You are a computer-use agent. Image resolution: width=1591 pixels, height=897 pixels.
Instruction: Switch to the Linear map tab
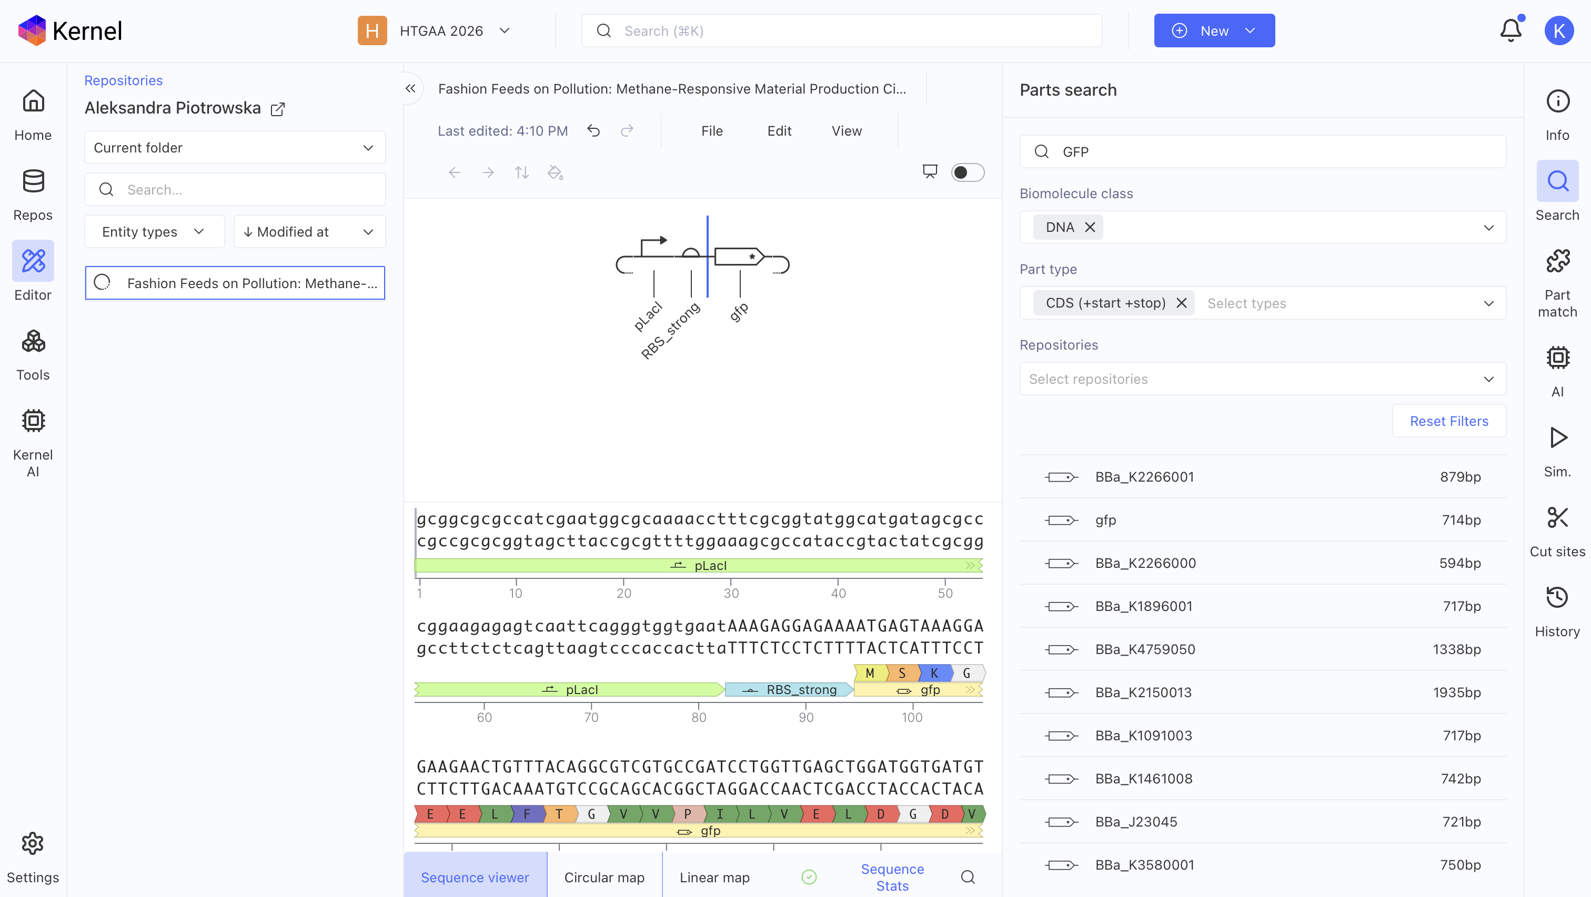point(714,877)
